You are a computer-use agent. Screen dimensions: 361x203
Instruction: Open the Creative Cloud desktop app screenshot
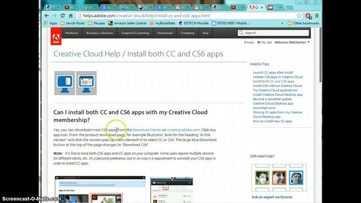click(171, 190)
